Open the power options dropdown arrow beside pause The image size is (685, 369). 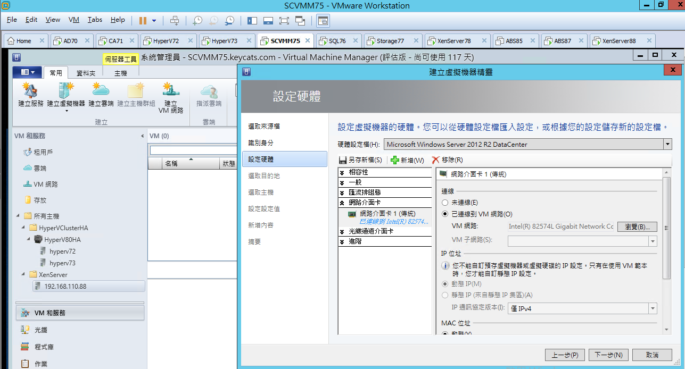tap(154, 21)
